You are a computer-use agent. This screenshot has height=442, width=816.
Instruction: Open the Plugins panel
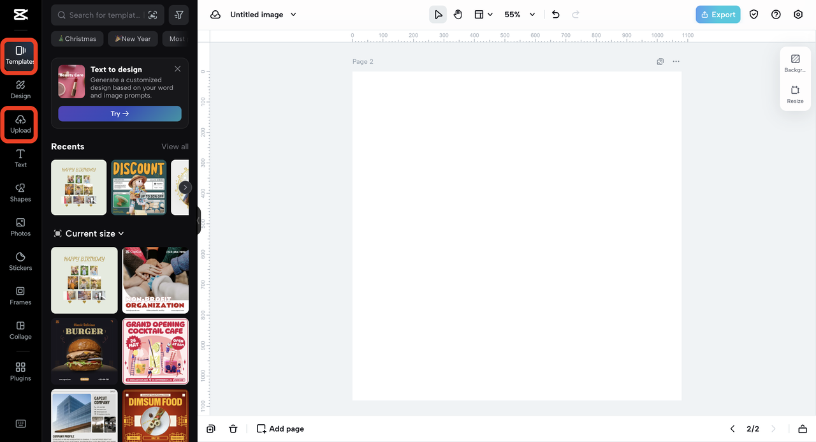point(20,372)
